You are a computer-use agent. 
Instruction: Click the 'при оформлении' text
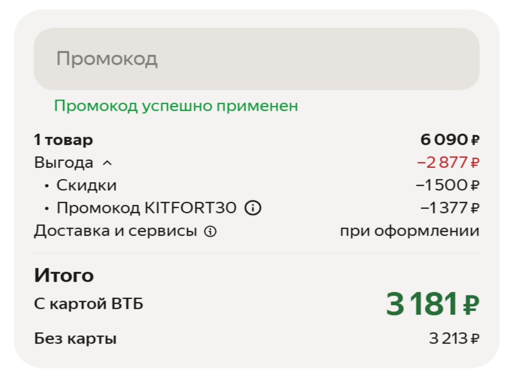(409, 231)
